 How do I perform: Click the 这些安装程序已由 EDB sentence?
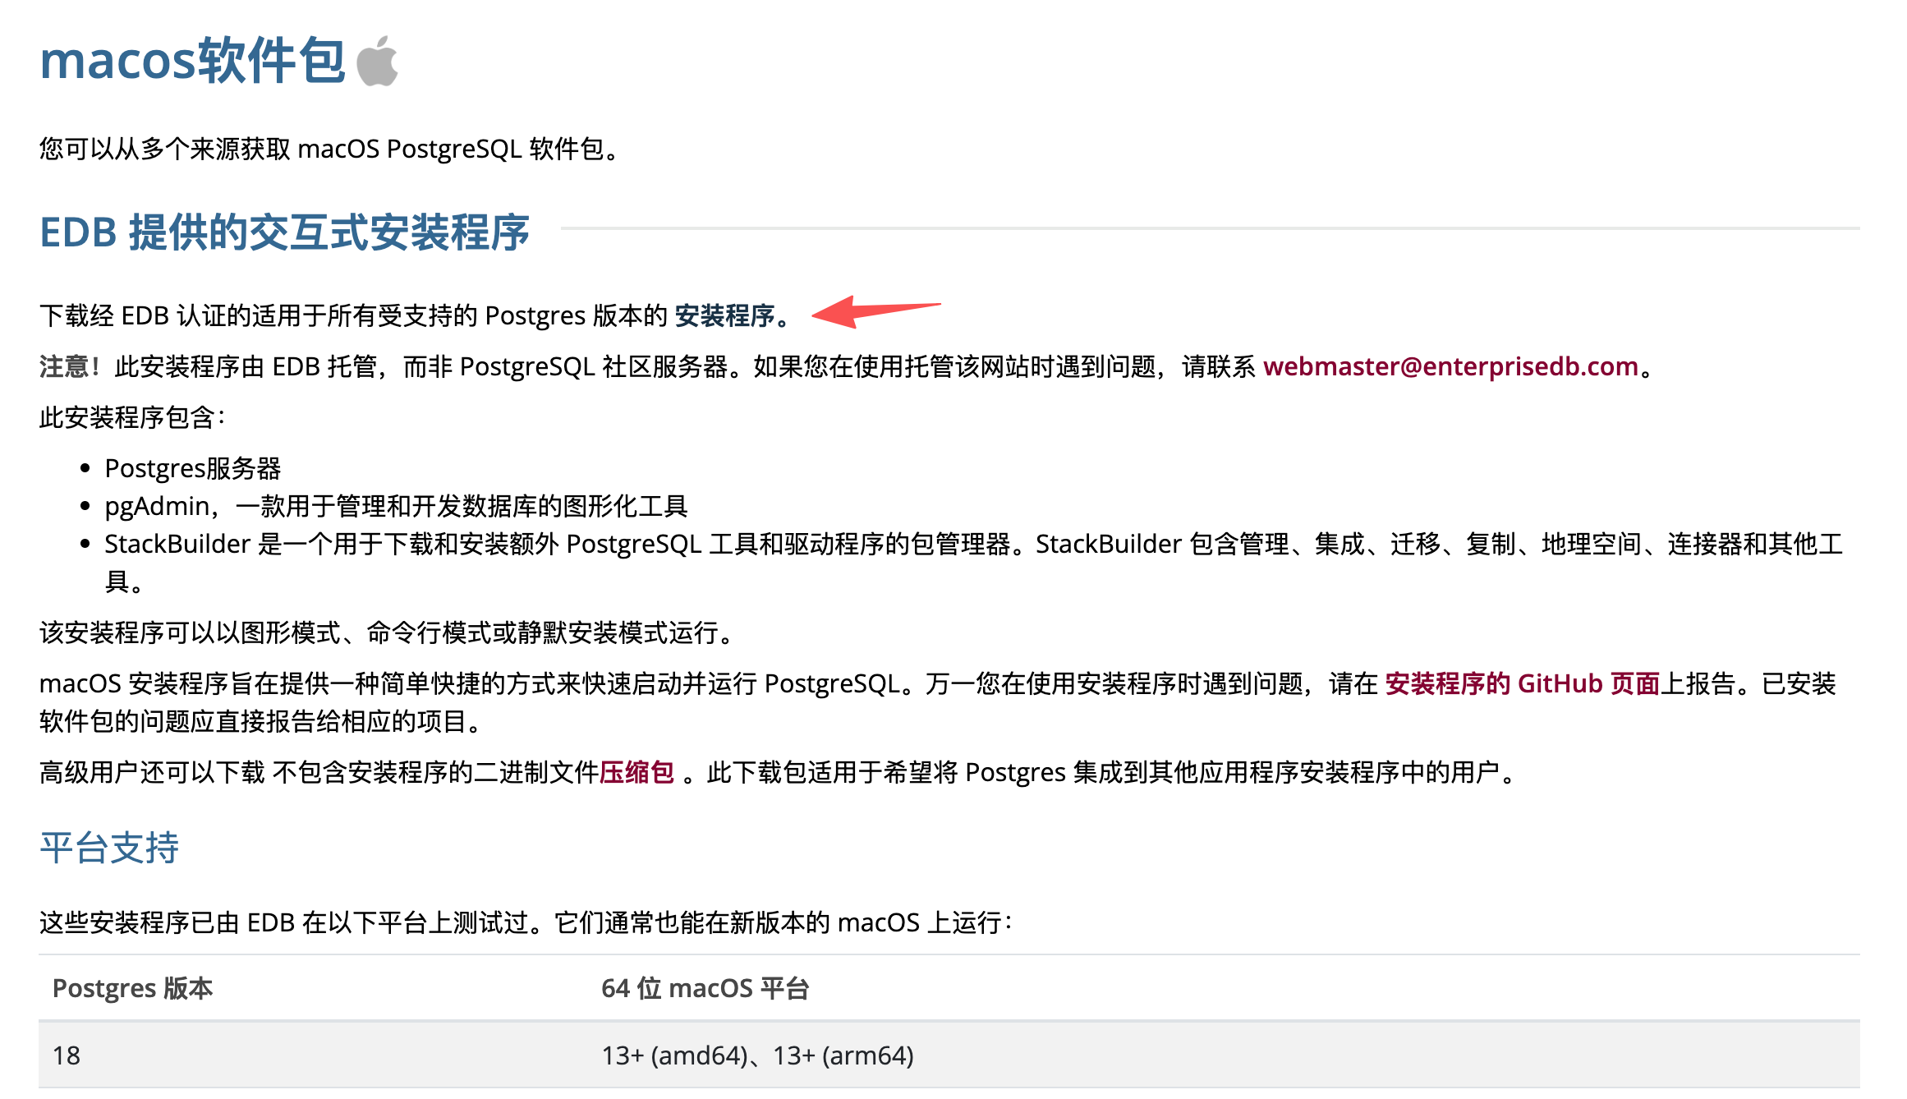point(526,922)
